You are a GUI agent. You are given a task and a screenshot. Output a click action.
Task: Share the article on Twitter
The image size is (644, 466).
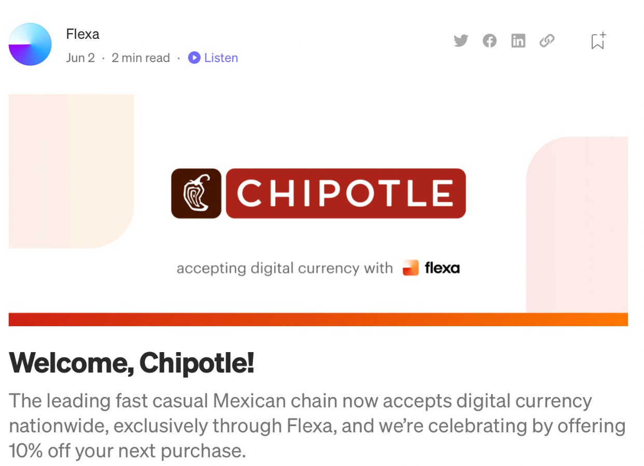point(460,40)
